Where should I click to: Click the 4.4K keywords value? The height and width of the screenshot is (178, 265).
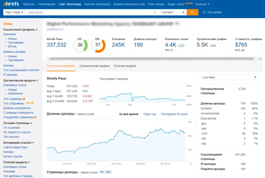click(x=171, y=45)
